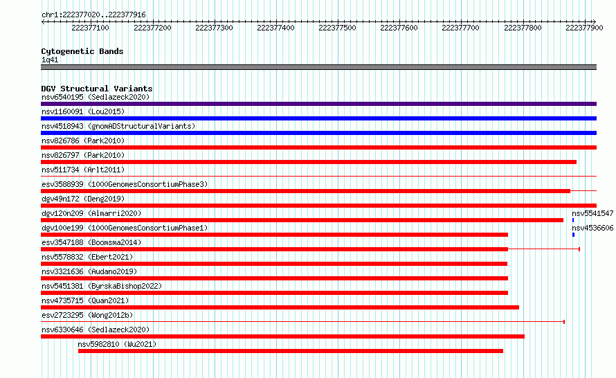Click the nsv4536606 label
This screenshot has height=378, width=616.
pos(592,228)
